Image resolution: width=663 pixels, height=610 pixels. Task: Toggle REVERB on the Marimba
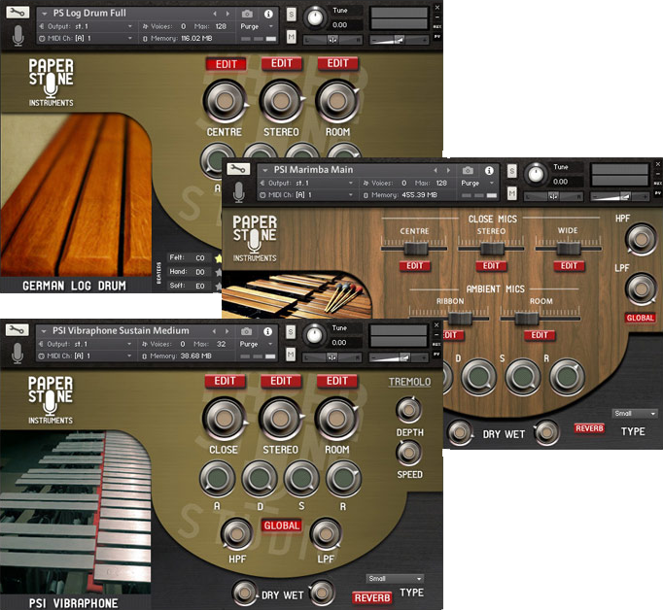pos(589,428)
